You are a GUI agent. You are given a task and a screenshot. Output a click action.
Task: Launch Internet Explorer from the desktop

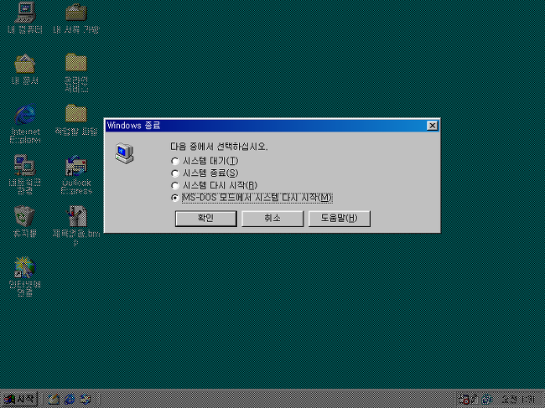[x=25, y=115]
